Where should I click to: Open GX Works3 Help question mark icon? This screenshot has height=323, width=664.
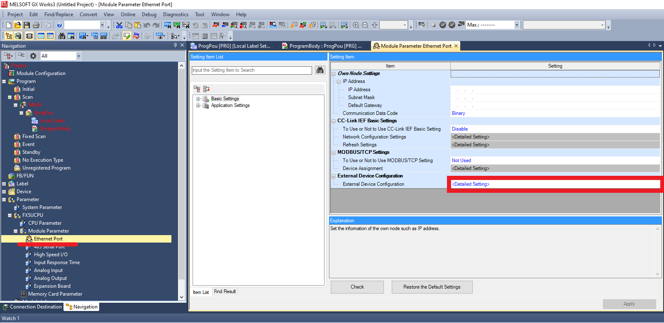click(x=59, y=25)
